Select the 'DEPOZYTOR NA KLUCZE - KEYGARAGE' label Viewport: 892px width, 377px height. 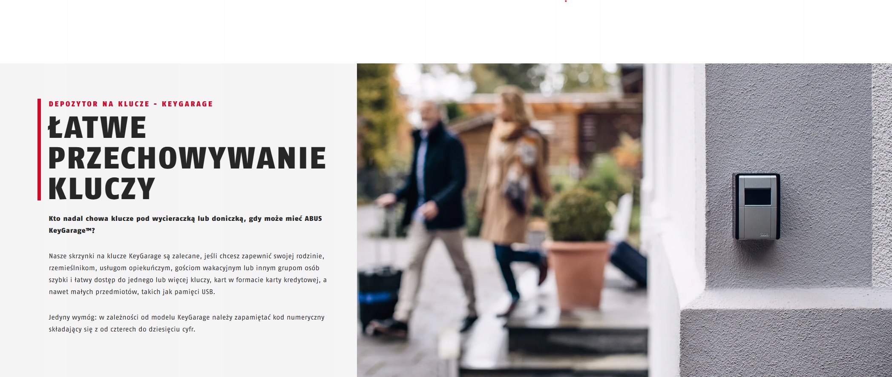click(x=131, y=104)
